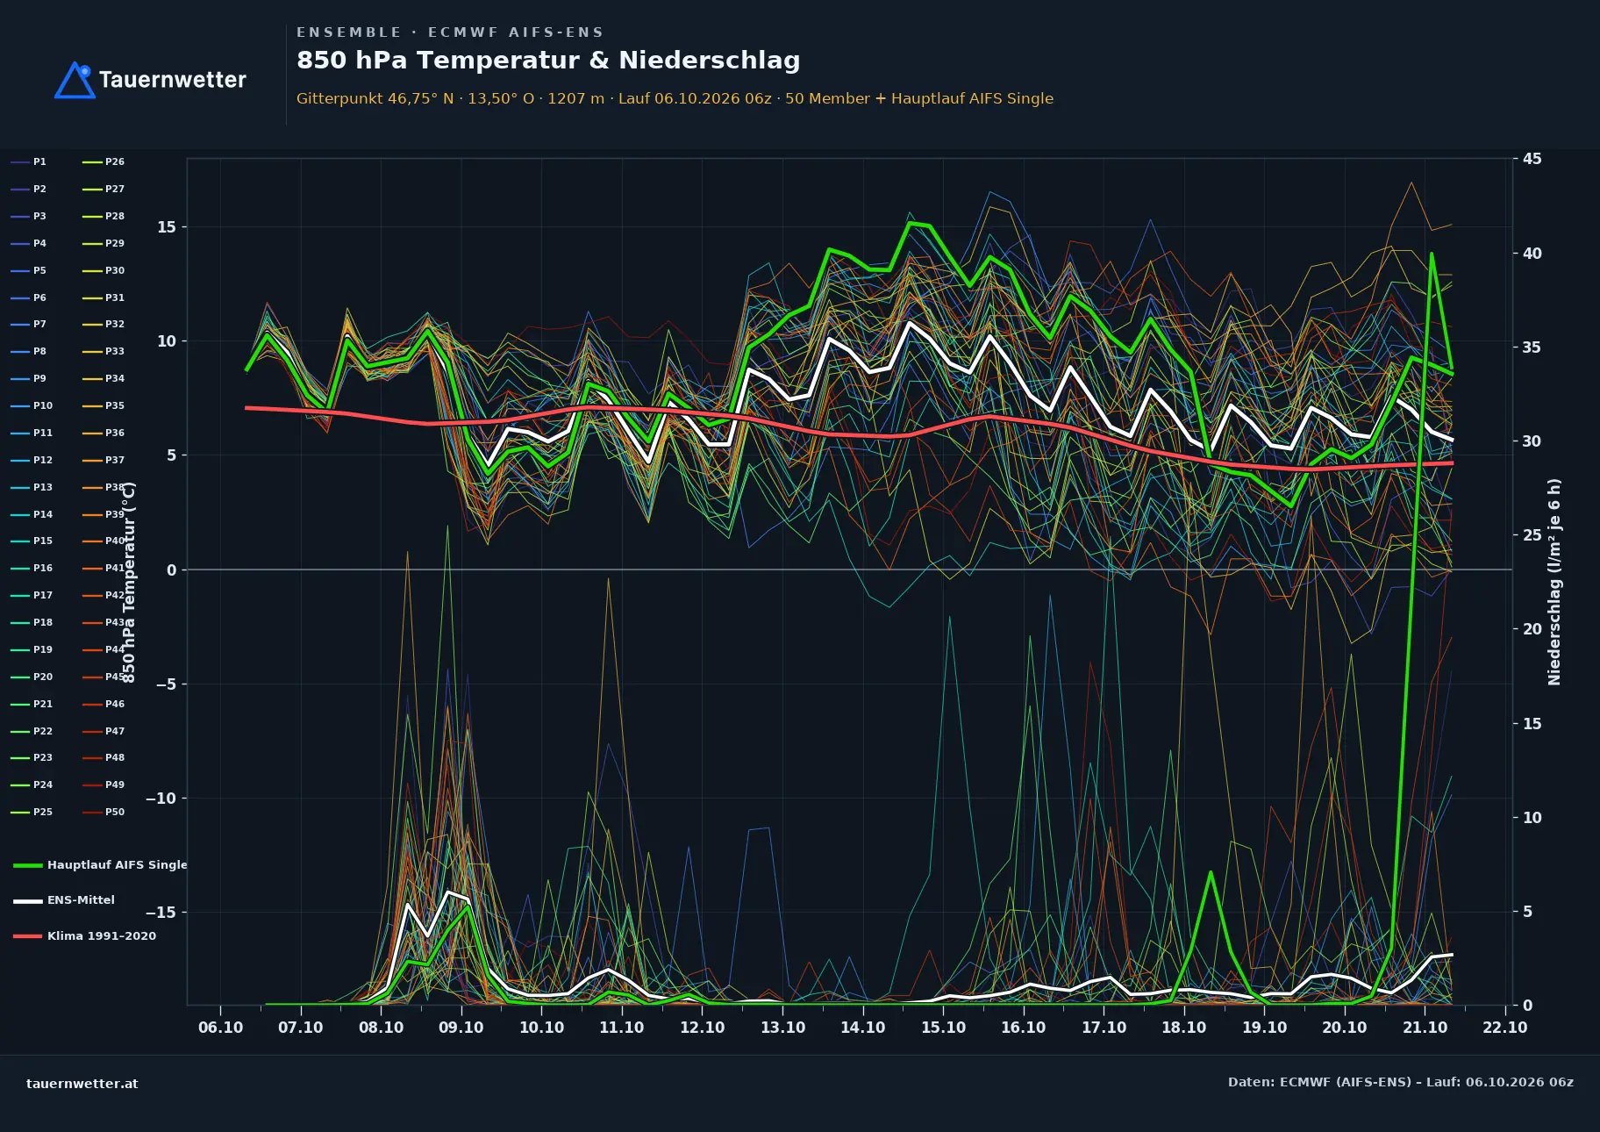This screenshot has height=1132, width=1600.
Task: Click the x-axis date label 11.10
Action: [622, 1028]
